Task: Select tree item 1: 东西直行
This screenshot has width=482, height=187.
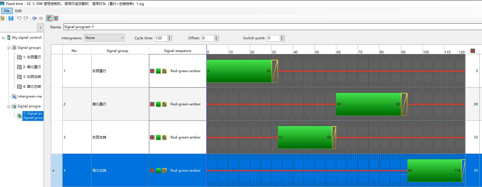Action: [x=32, y=57]
